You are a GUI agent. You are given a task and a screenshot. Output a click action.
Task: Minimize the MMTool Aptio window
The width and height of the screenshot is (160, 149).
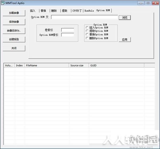point(141,3)
